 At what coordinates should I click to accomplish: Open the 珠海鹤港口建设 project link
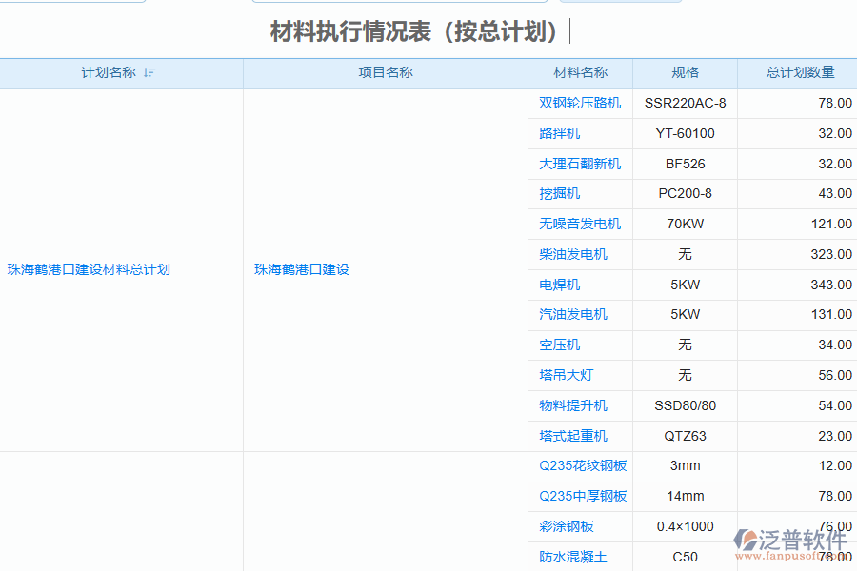click(x=302, y=269)
